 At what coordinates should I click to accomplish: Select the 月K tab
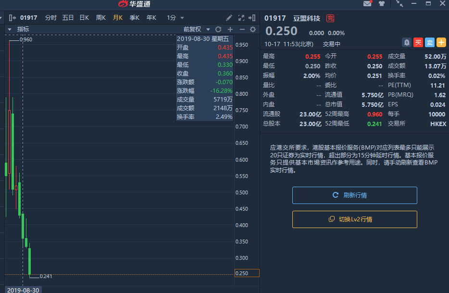(118, 18)
